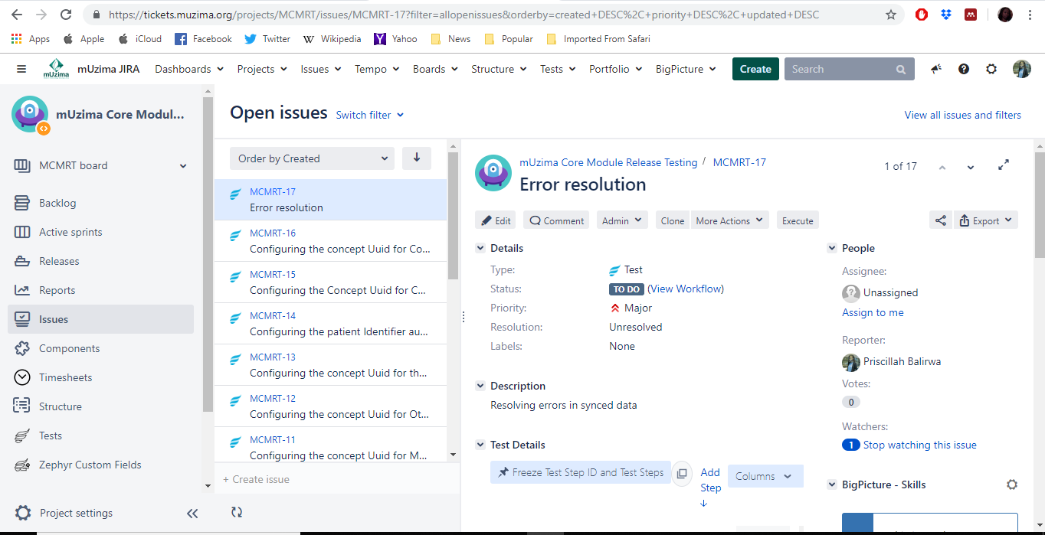Select Components in the sidebar

click(x=69, y=348)
